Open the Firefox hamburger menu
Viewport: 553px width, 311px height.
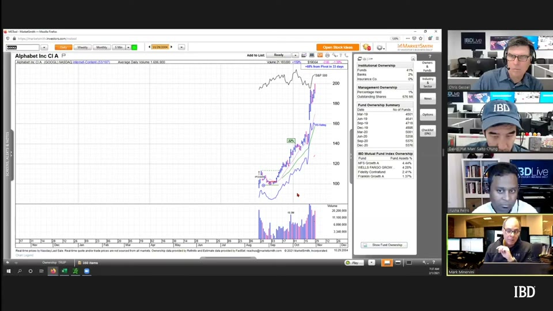point(437,39)
